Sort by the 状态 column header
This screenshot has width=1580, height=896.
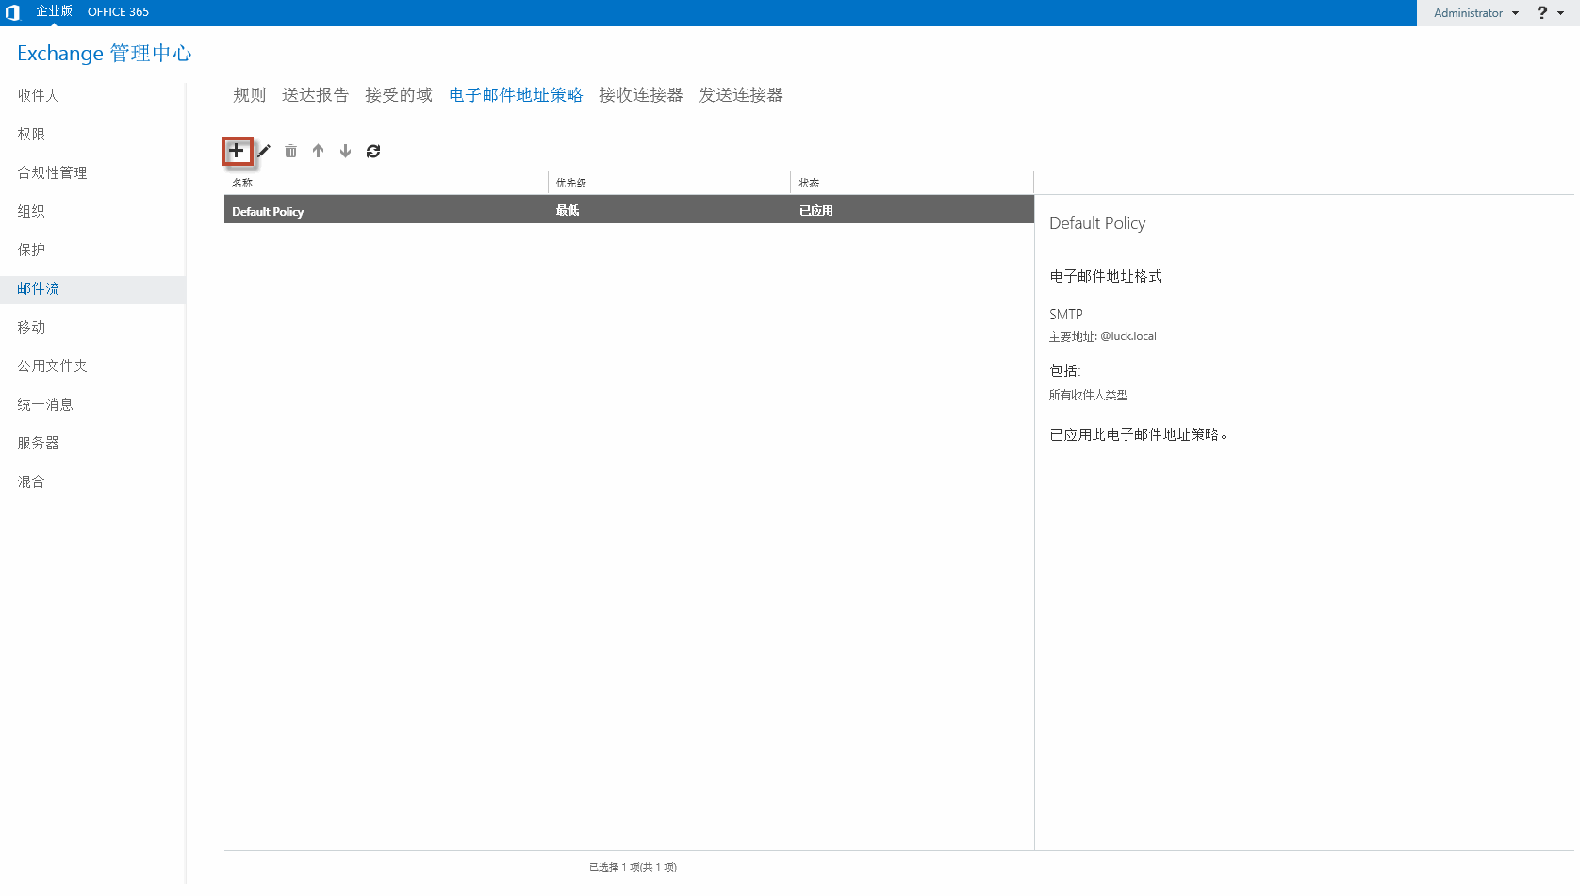click(912, 183)
